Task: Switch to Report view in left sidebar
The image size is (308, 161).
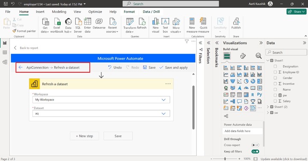Action: [x=5, y=43]
